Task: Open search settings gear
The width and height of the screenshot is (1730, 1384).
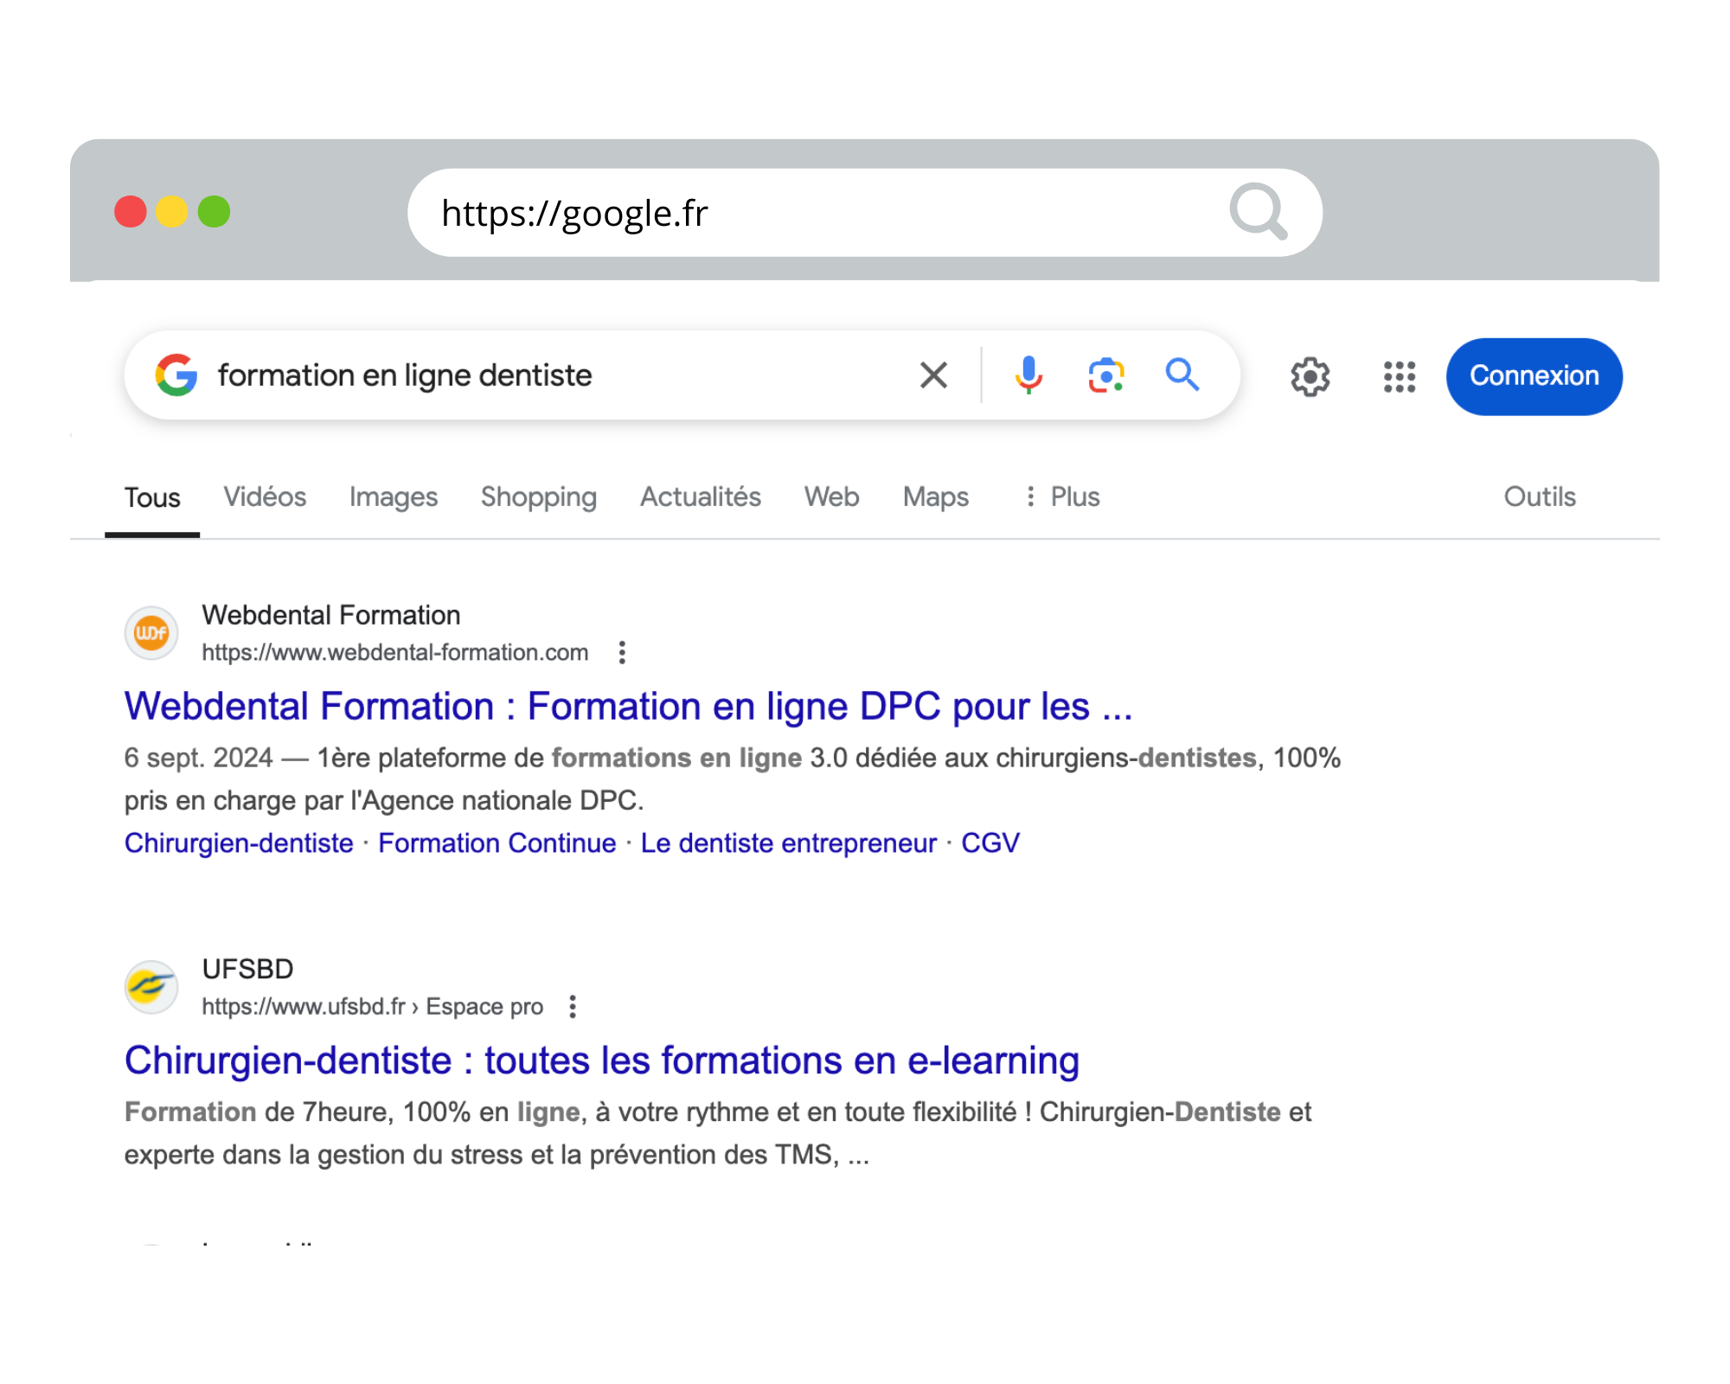Action: pyautogui.click(x=1310, y=376)
